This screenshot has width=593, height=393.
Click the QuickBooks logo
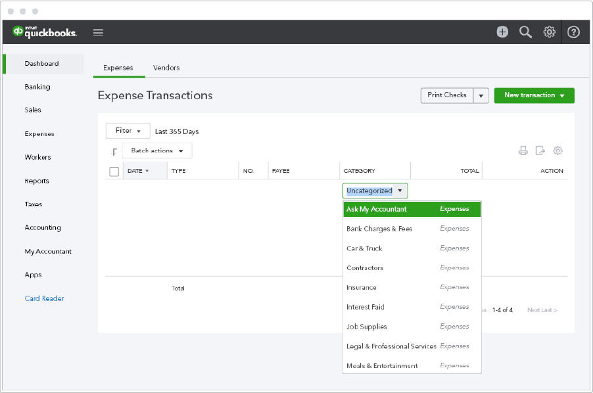click(x=45, y=32)
